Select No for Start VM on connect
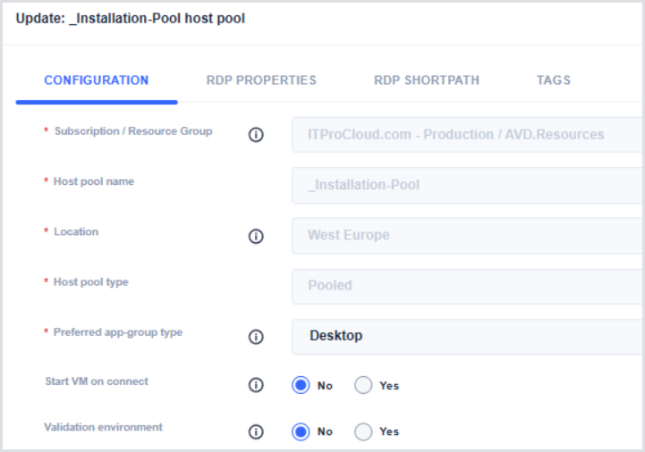Viewport: 645px width, 452px height. tap(301, 385)
